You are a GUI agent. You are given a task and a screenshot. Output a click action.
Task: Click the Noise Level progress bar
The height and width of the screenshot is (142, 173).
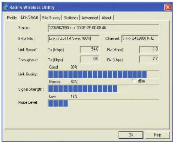coord(103,103)
